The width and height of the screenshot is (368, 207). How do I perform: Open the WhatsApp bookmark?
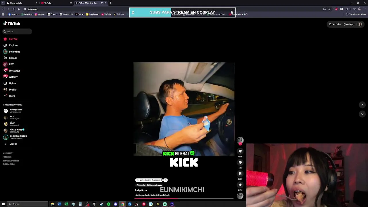click(27, 14)
